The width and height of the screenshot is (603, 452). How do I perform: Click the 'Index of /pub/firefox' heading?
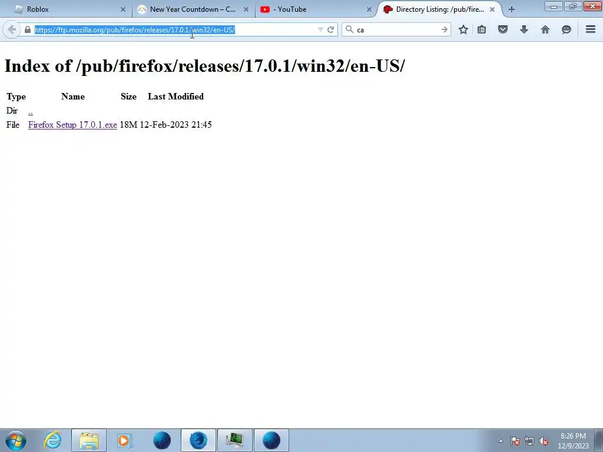click(x=204, y=66)
